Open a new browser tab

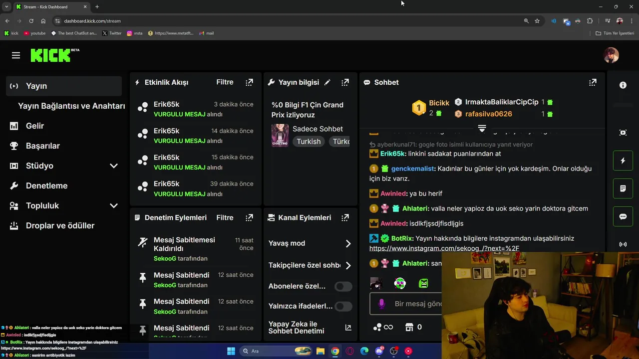click(x=97, y=6)
